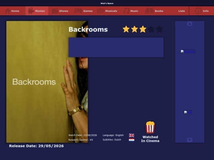Click the house icon in navigation
The width and height of the screenshot is (214, 160).
(x=8, y=11)
